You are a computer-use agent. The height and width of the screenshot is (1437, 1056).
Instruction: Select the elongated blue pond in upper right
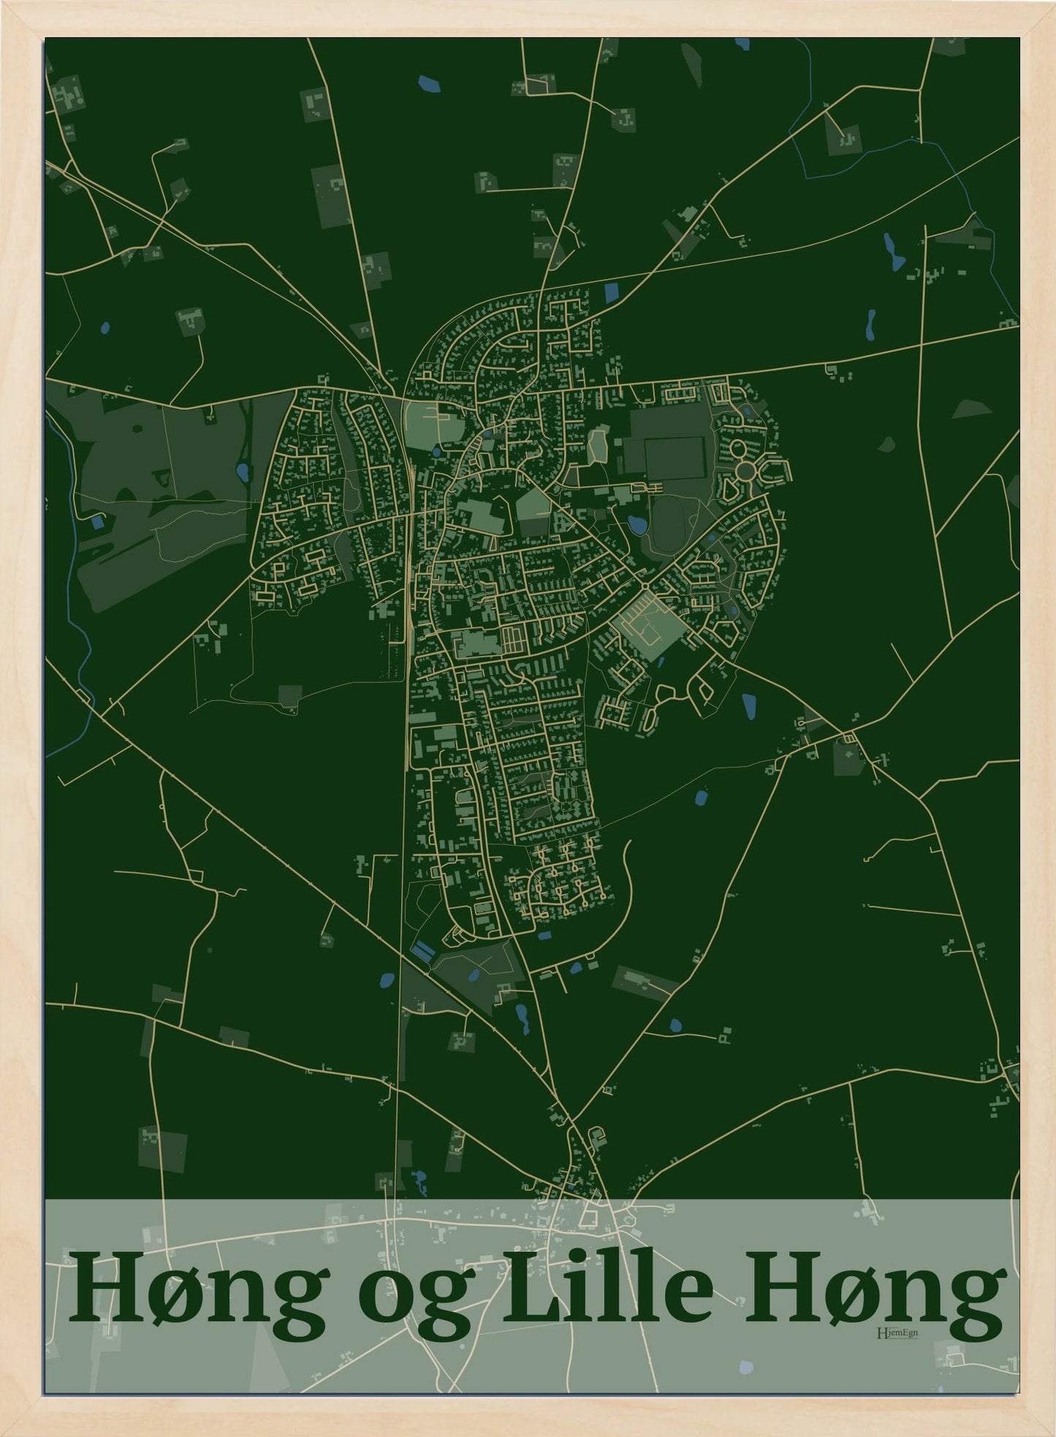(893, 251)
